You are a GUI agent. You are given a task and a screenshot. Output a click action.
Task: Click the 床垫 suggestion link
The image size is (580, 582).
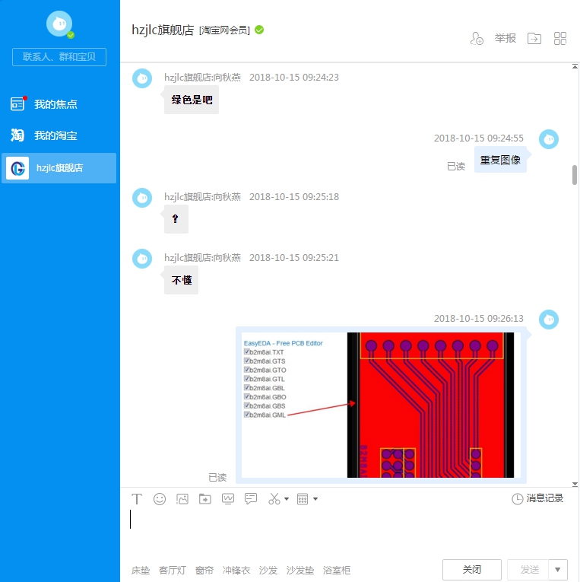(141, 570)
